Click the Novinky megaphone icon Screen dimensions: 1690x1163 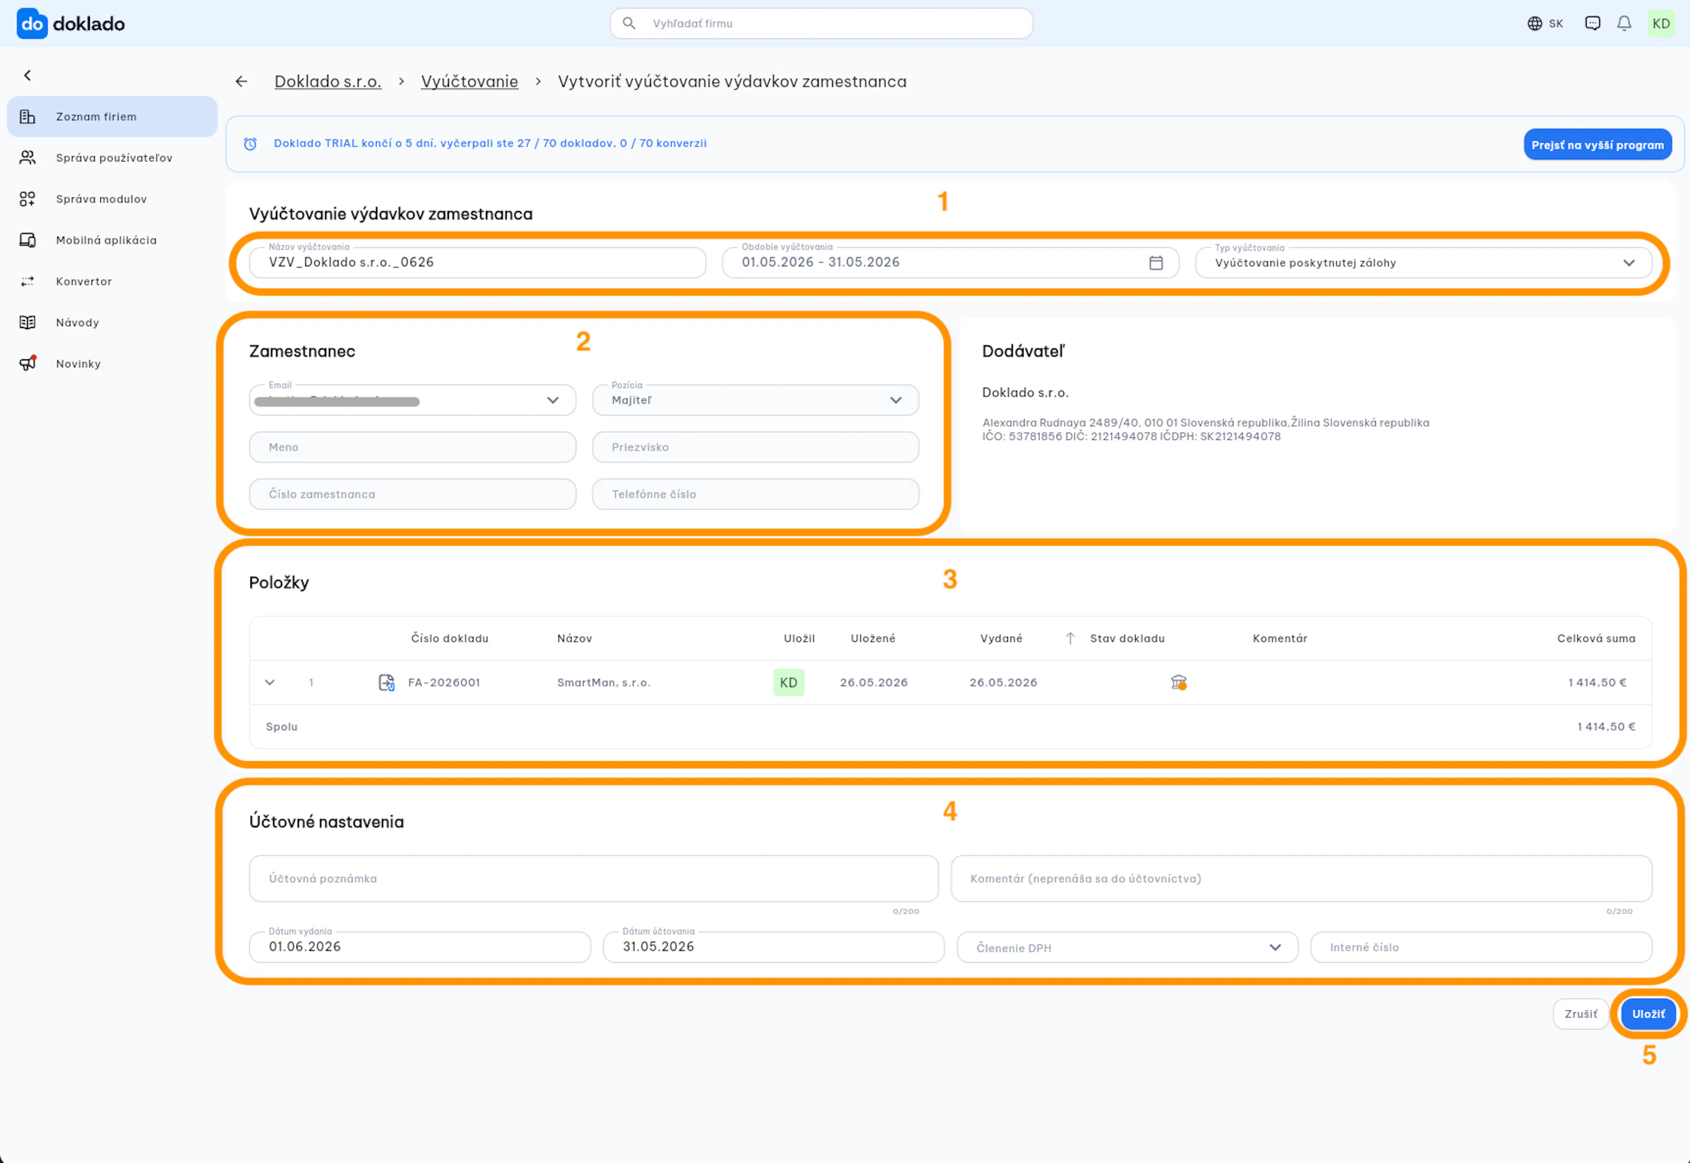28,363
